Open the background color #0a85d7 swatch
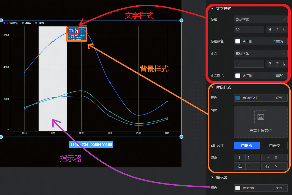292x195 pixels. point(238,98)
